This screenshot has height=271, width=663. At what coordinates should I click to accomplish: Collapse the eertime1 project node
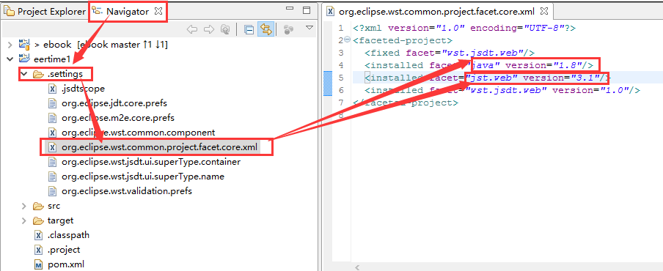[x=10, y=59]
